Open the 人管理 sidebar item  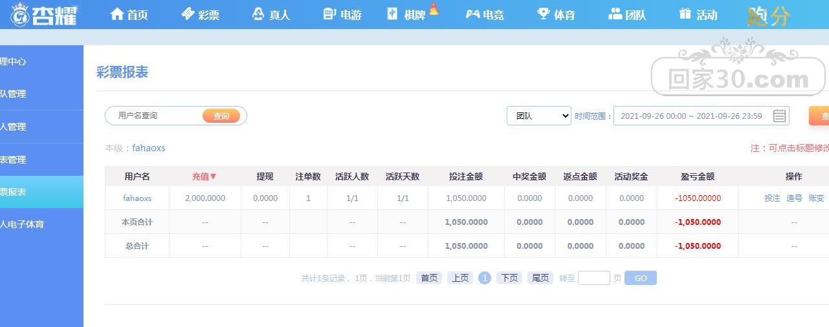41,127
